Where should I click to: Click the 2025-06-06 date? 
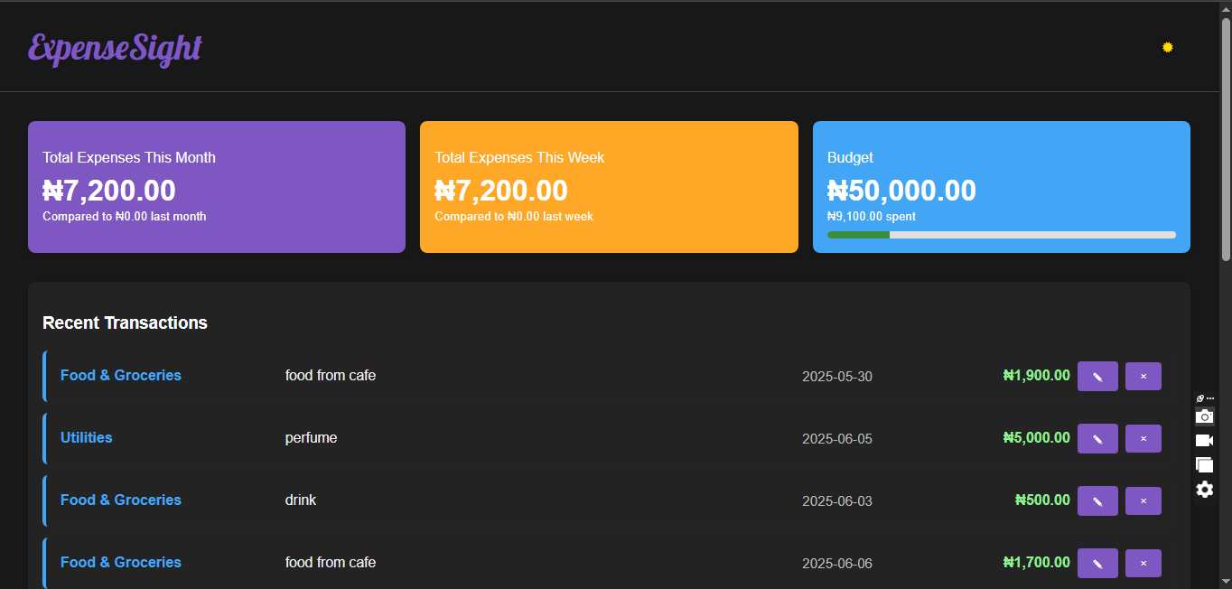837,564
